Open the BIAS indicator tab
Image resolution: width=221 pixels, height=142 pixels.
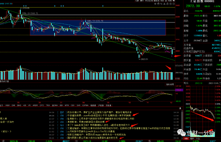tap(19, 105)
